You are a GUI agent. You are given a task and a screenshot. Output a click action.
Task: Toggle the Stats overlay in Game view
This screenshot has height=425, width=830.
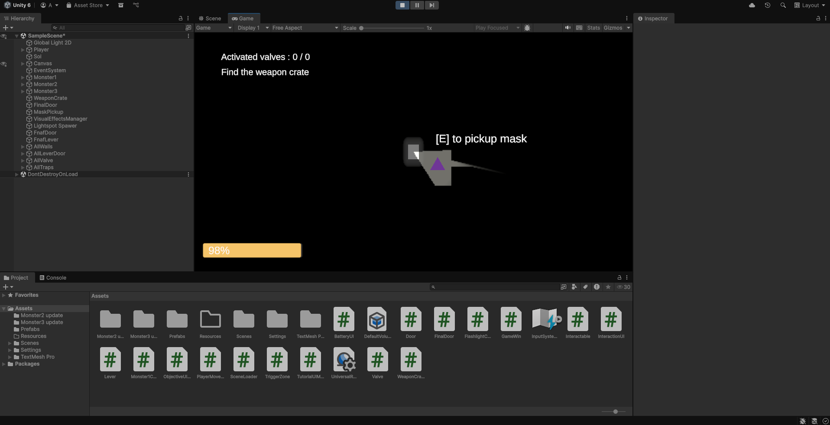(x=593, y=28)
